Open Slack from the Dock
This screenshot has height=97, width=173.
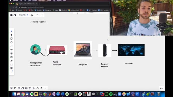coord(80,94)
